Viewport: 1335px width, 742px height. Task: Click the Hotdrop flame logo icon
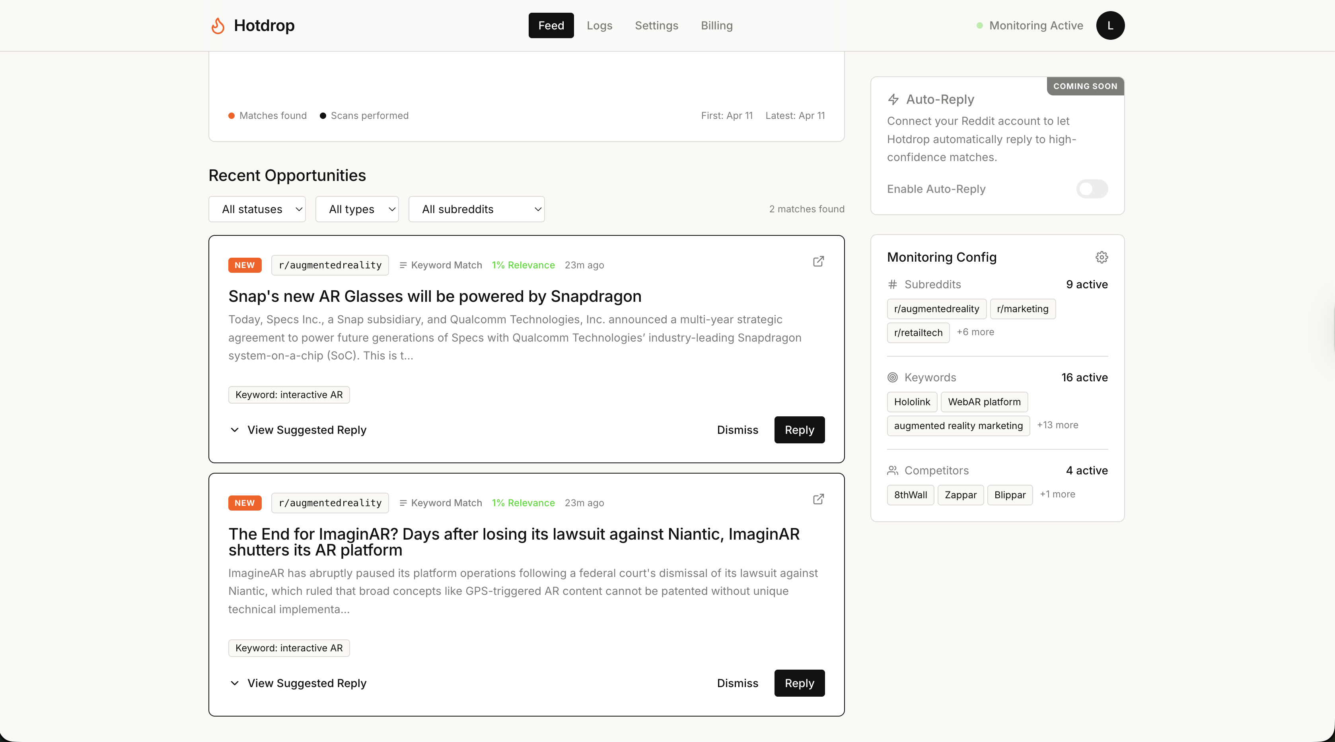click(218, 25)
